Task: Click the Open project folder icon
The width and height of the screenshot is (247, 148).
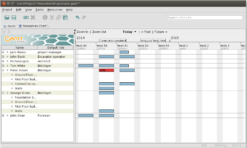Action: click(x=7, y=17)
